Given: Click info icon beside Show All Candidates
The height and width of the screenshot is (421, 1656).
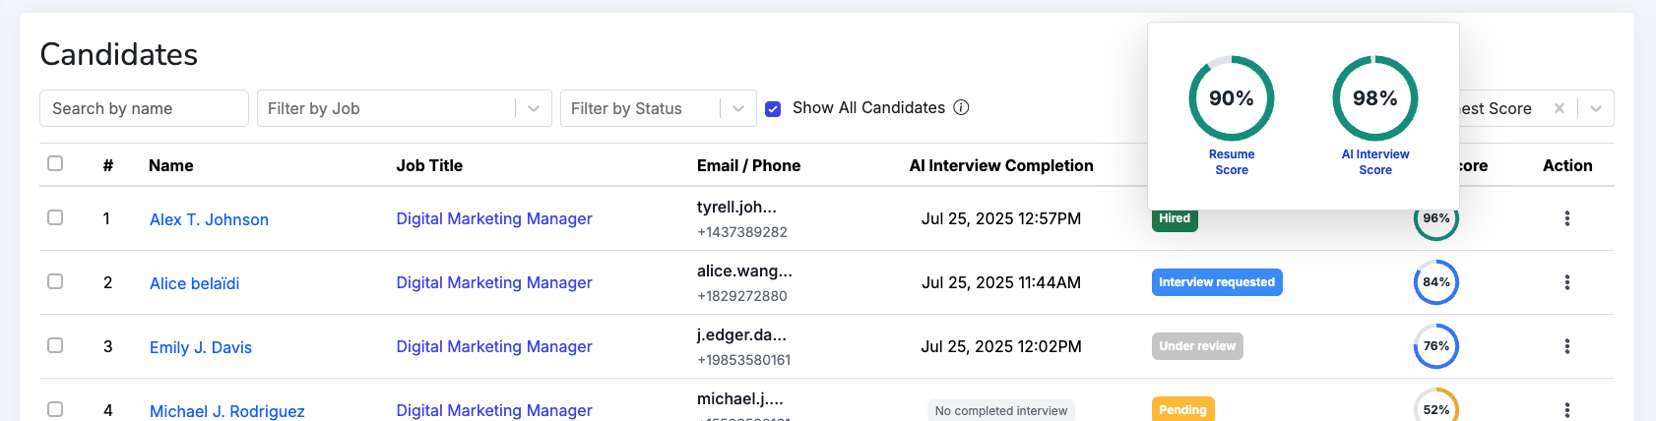Looking at the screenshot, I should [961, 107].
